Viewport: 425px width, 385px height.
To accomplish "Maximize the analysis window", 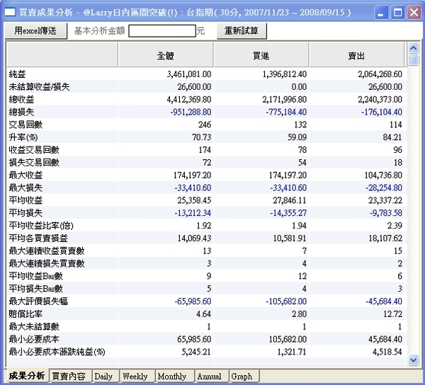I will click(x=397, y=13).
